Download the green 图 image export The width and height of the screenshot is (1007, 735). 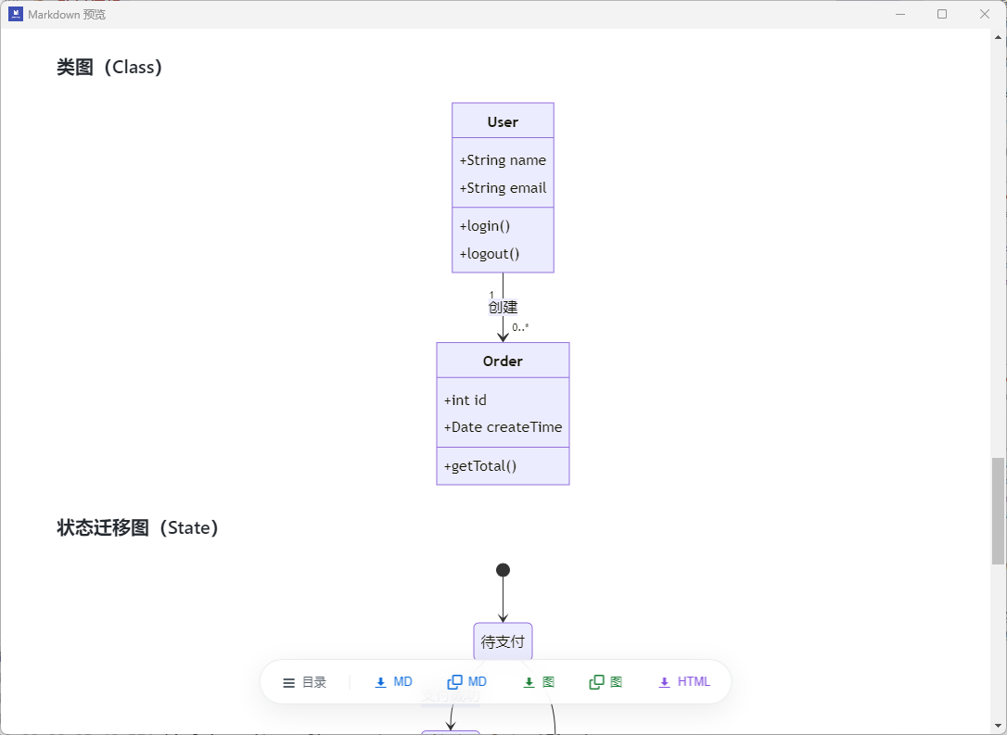539,682
